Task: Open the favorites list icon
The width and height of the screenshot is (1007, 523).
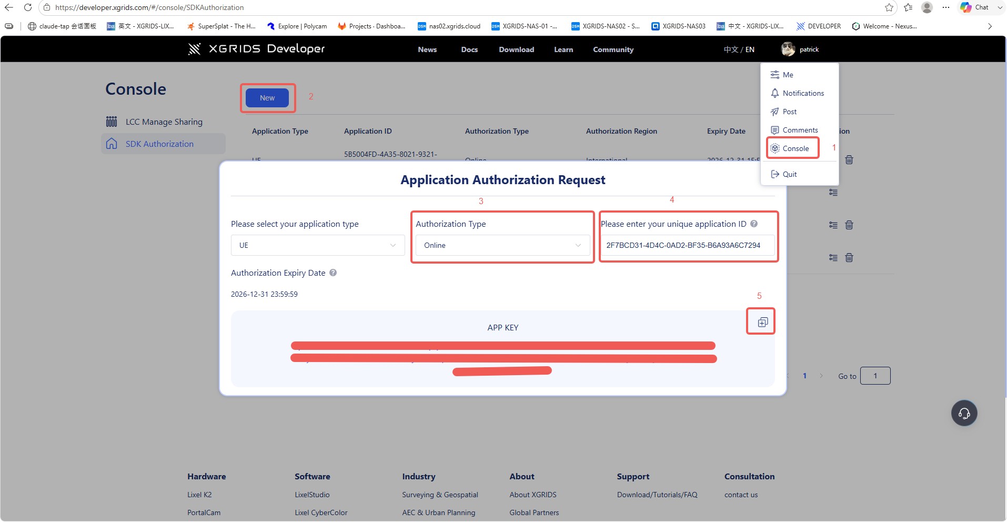Action: point(908,7)
